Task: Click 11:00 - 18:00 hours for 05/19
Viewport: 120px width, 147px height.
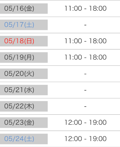Action: (x=86, y=57)
